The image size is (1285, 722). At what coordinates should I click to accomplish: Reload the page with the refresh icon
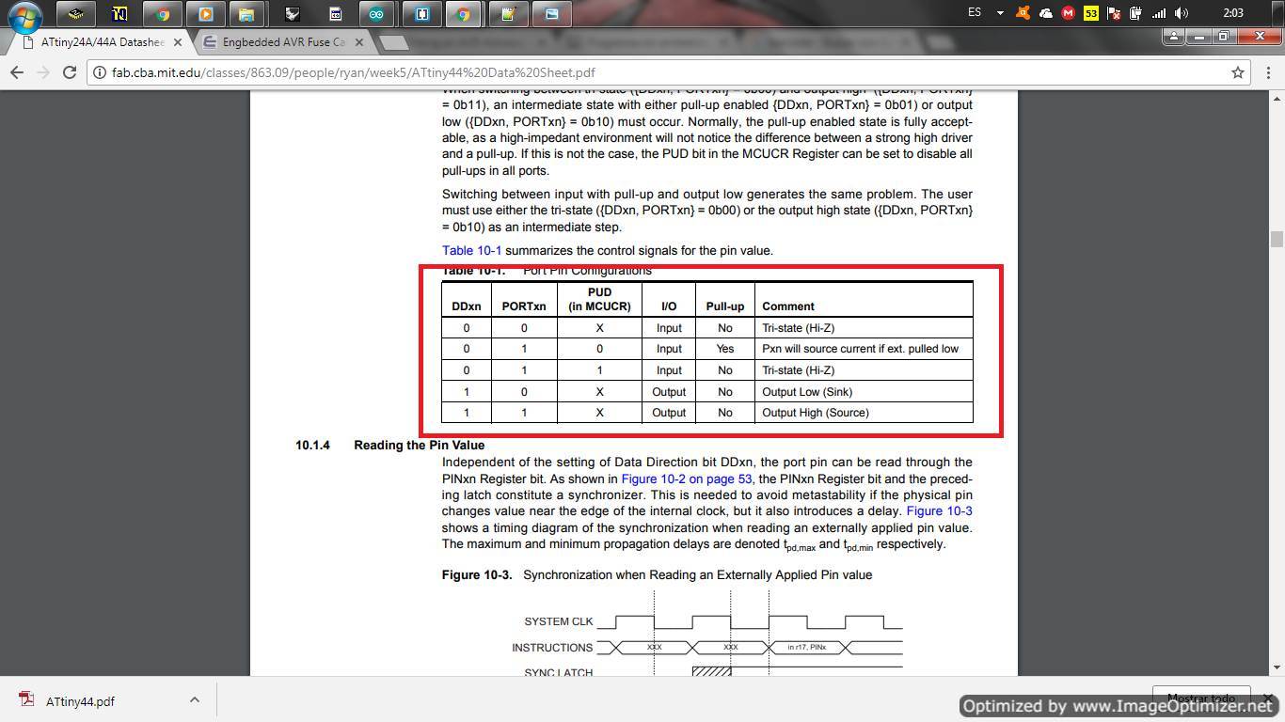click(x=69, y=72)
